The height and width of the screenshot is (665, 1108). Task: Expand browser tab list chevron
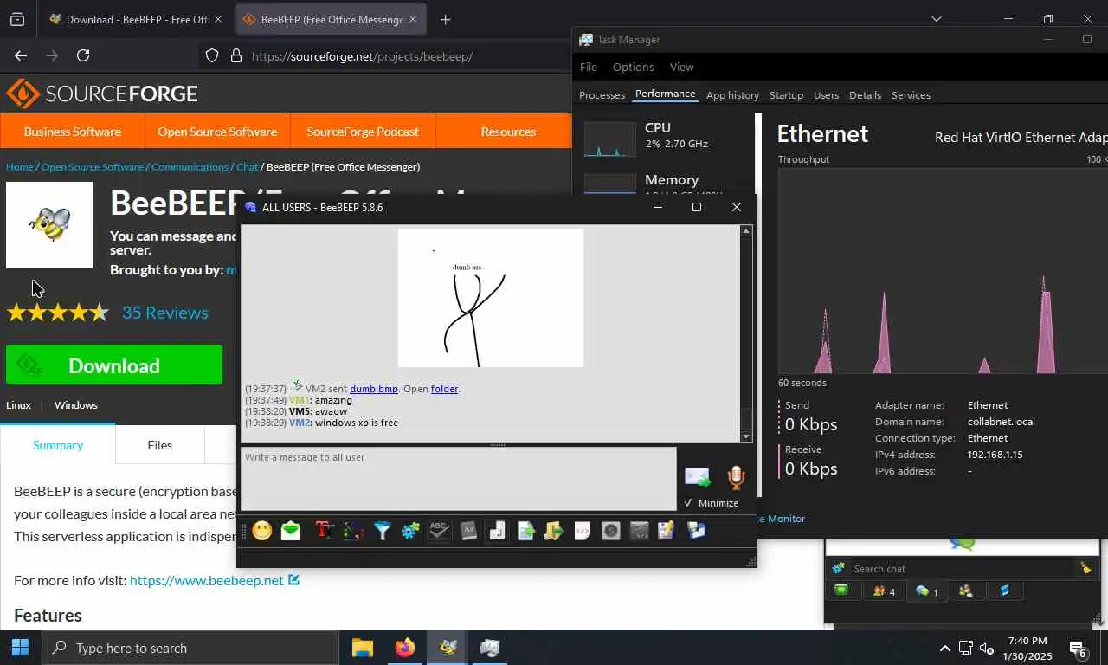[x=936, y=19]
